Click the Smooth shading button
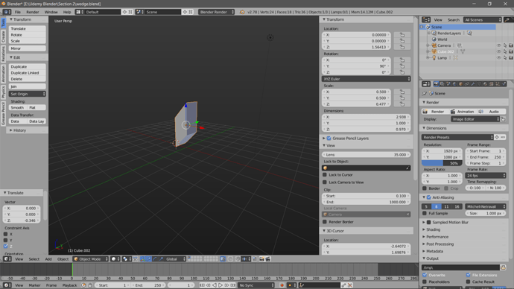The width and height of the screenshot is (514, 289). click(17, 108)
